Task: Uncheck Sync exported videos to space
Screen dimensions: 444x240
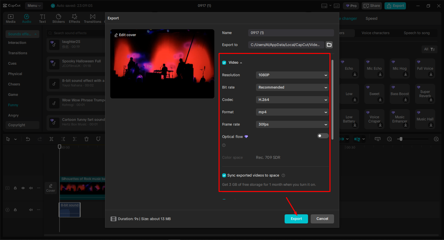Action: (224, 175)
